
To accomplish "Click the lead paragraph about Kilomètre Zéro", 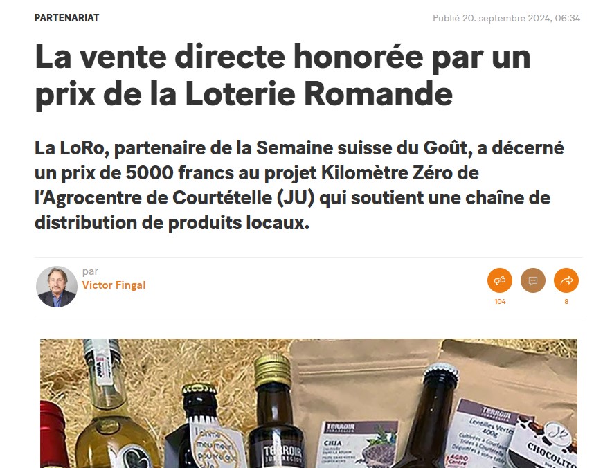I will [x=299, y=185].
